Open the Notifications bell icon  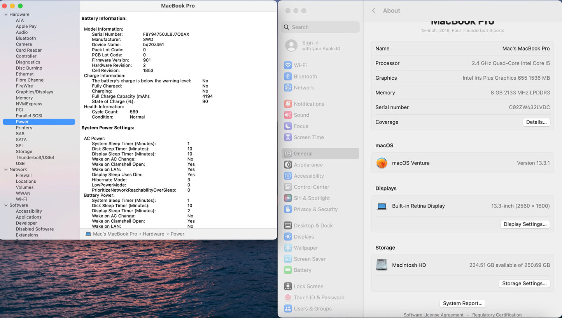[x=288, y=104]
